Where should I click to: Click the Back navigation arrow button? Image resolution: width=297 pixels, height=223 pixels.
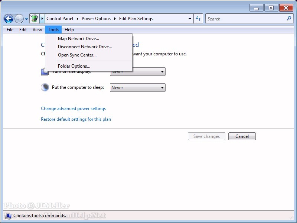[9, 19]
